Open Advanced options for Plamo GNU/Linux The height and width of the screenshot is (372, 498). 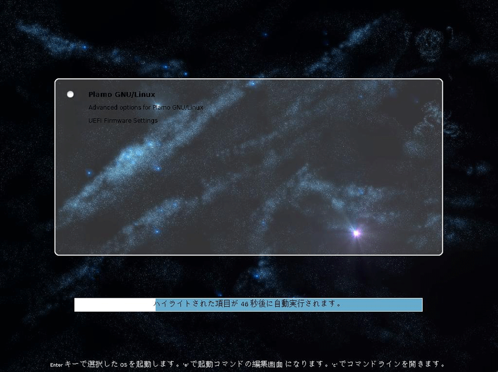point(146,108)
